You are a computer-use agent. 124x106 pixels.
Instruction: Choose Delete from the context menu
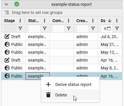tap(70, 95)
